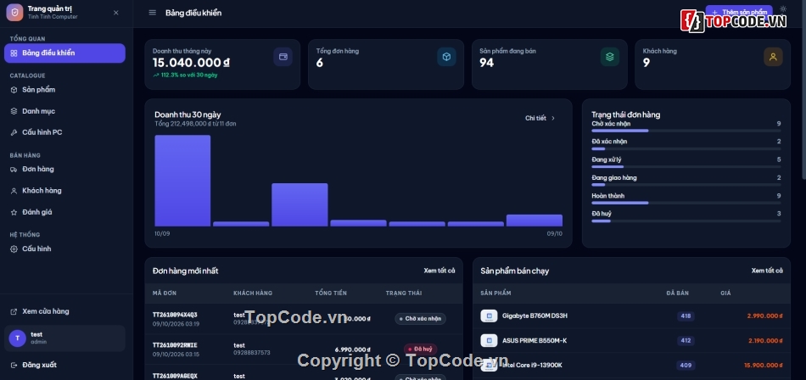Viewport: 806px width, 380px height.
Task: Click the Bảng điều khiển grid icon
Action: point(14,53)
